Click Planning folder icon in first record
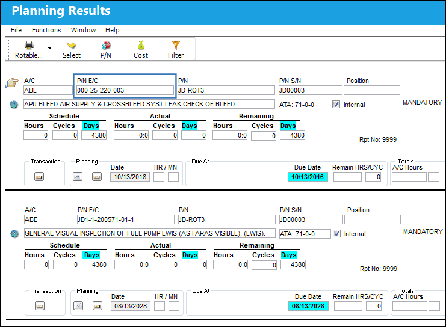Screen dimensions: 446x327 click(97, 177)
